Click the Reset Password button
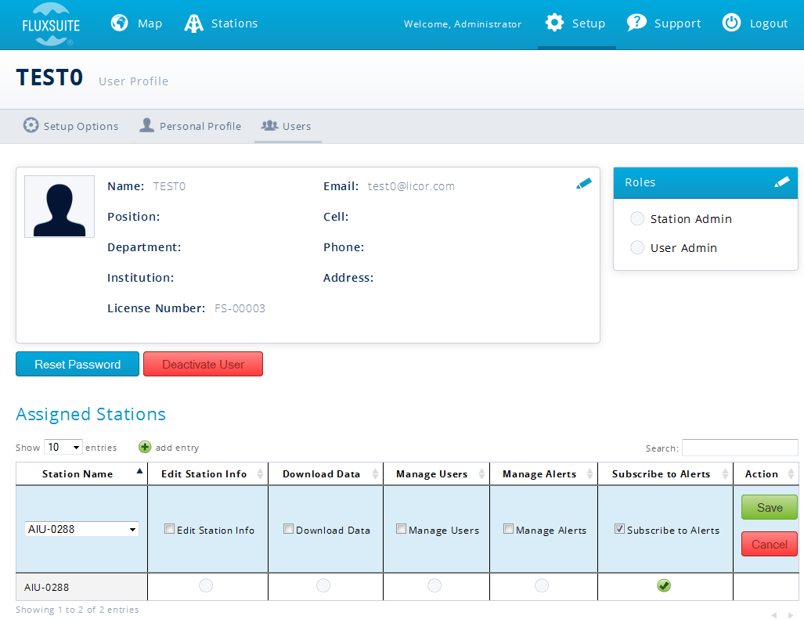804x619 pixels. (x=78, y=364)
